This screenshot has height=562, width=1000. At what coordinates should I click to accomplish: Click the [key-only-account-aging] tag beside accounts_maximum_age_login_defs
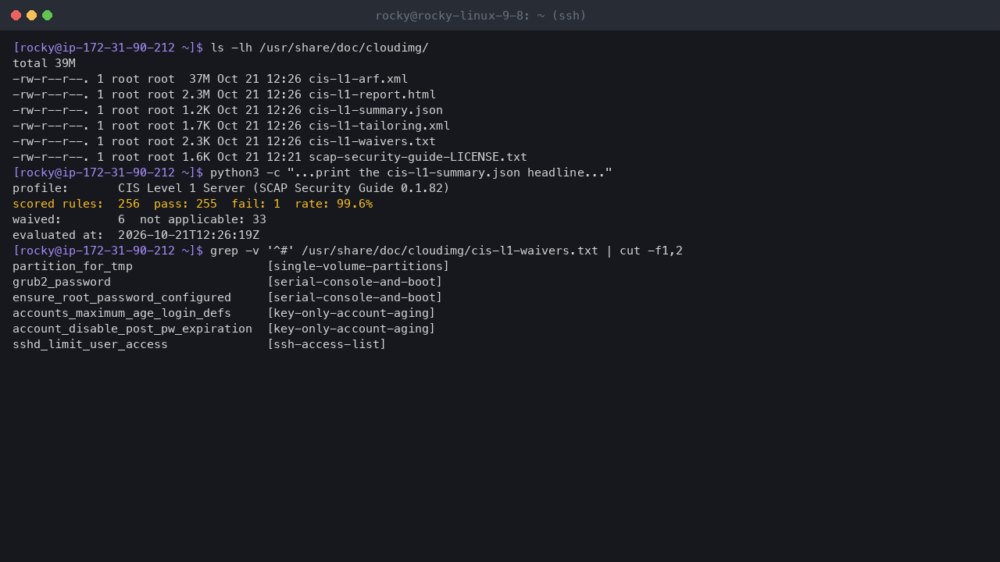pos(351,313)
